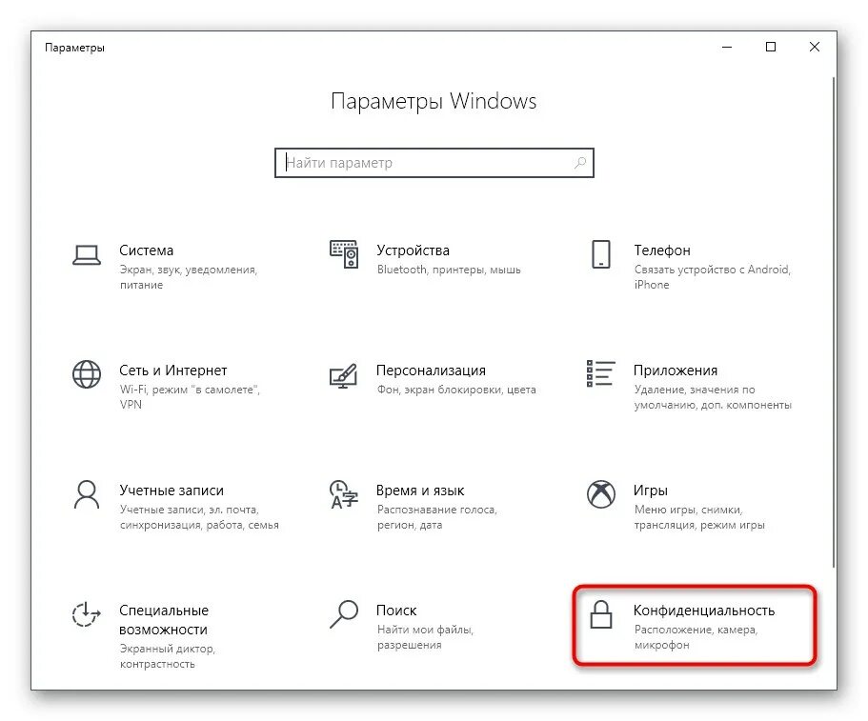The image size is (868, 721).
Task: Open the Конфиденциальность lock icon
Action: (x=600, y=614)
